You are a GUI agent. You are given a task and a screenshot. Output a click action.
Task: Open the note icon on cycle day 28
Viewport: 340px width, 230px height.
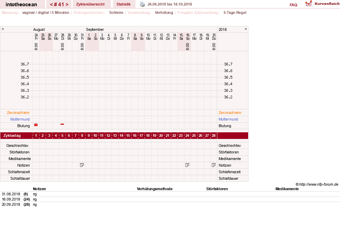213,165
